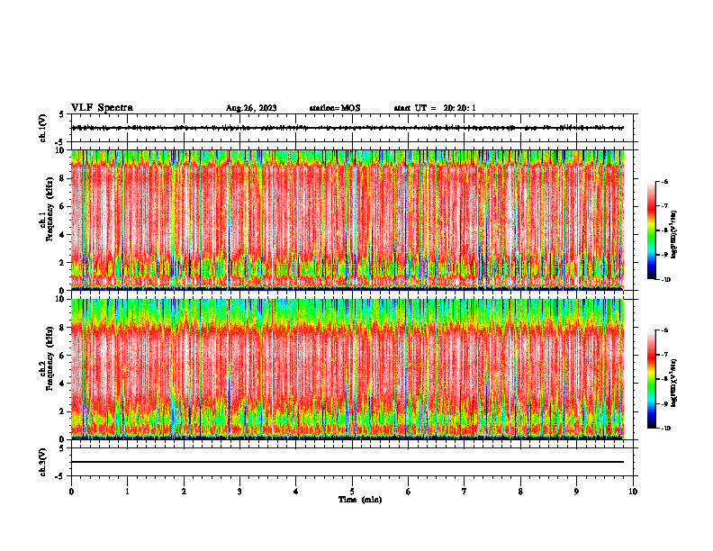
Task: Click the time axis tick label '9'
Action: pyautogui.click(x=576, y=492)
